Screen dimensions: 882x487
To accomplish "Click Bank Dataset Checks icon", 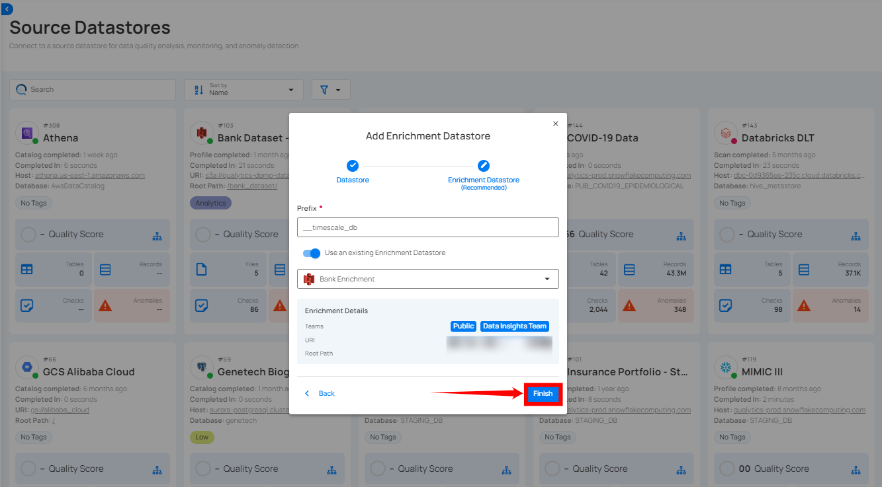I will pos(202,306).
